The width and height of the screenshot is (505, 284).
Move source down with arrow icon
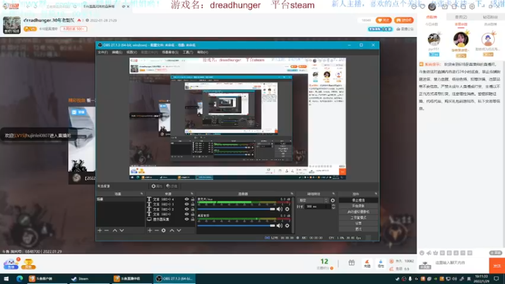coord(179,230)
